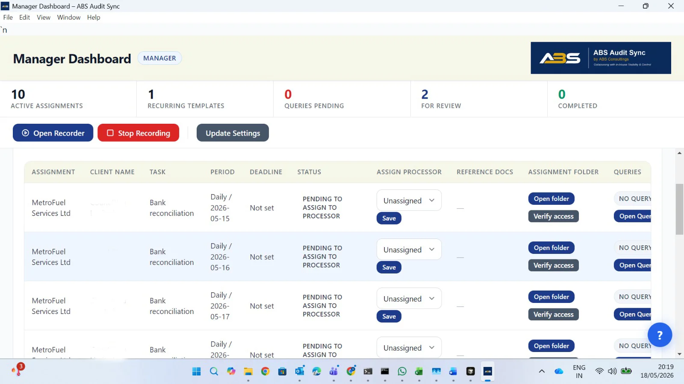Save processor for the 05-17 assignment

pyautogui.click(x=389, y=316)
